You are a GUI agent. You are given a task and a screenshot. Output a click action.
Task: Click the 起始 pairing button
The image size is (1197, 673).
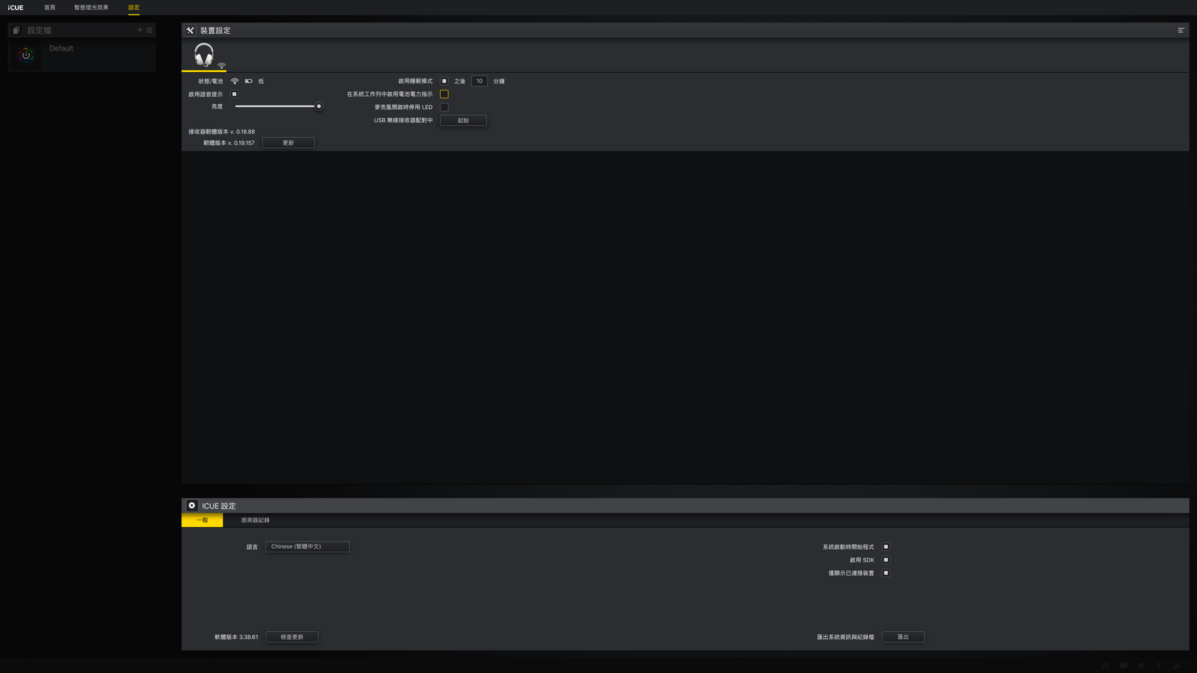pyautogui.click(x=463, y=120)
